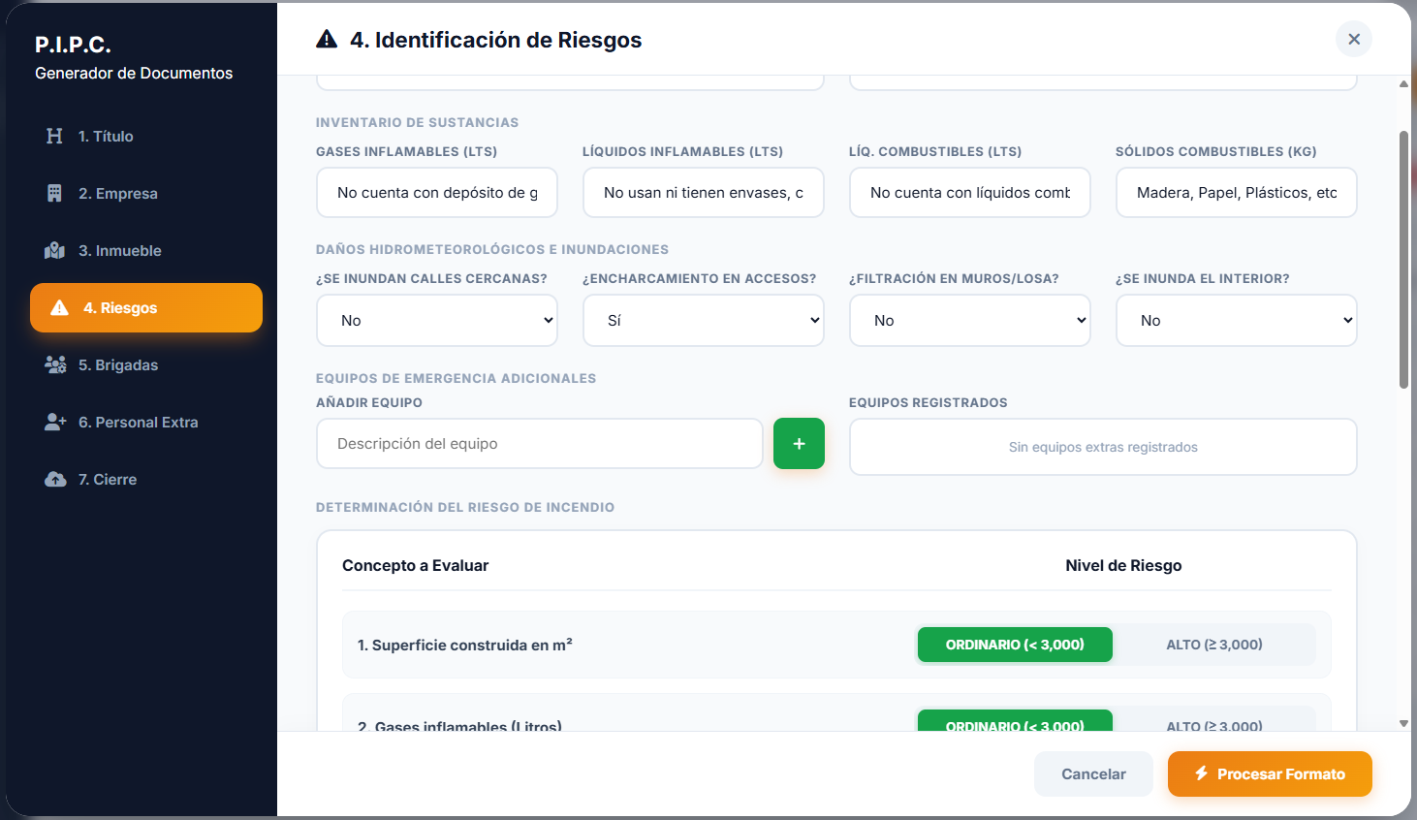Click the map icon beside 3. Inmueble
1417x820 pixels.
tap(54, 250)
